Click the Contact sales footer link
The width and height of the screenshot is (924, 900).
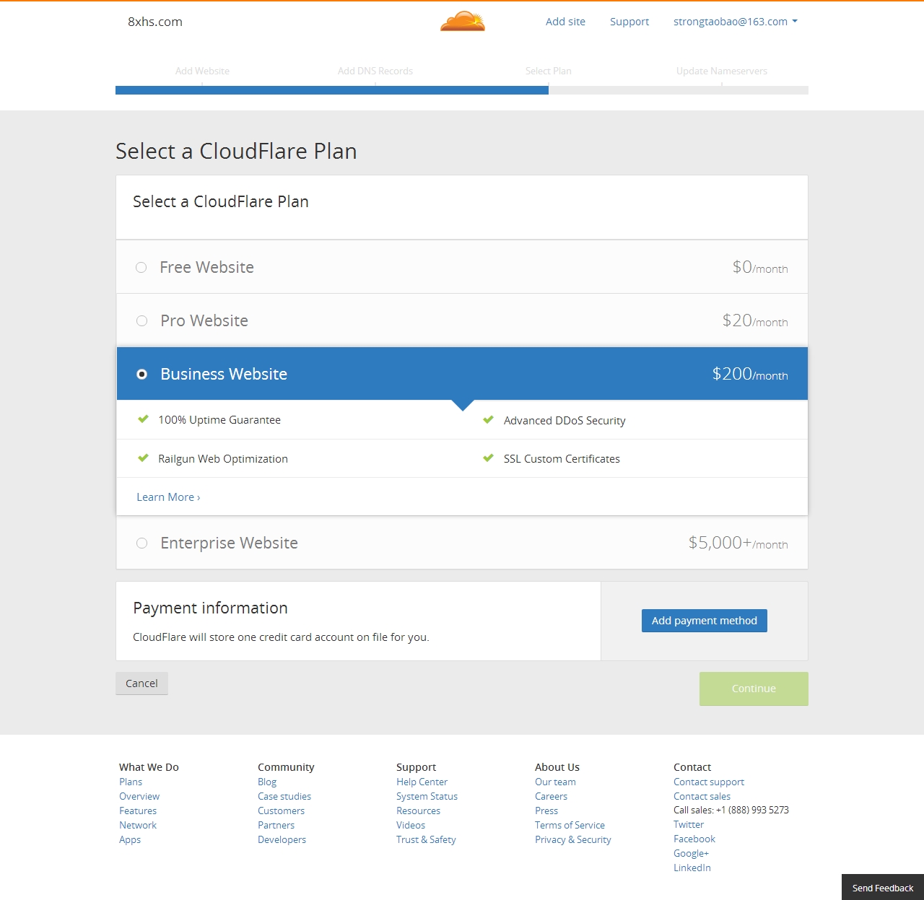tap(702, 796)
